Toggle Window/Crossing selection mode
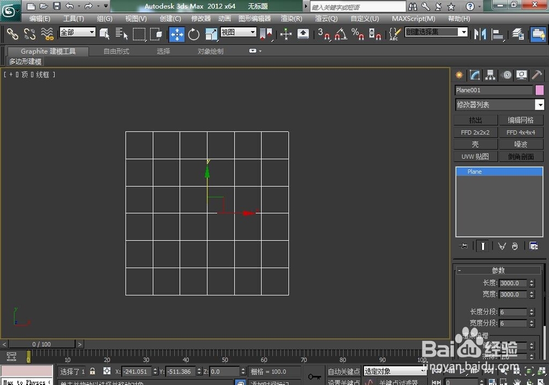 [x=156, y=34]
